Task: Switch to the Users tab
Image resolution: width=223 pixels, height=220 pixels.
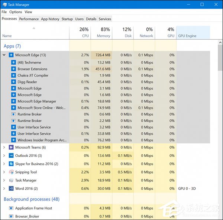Action: pos(80,19)
